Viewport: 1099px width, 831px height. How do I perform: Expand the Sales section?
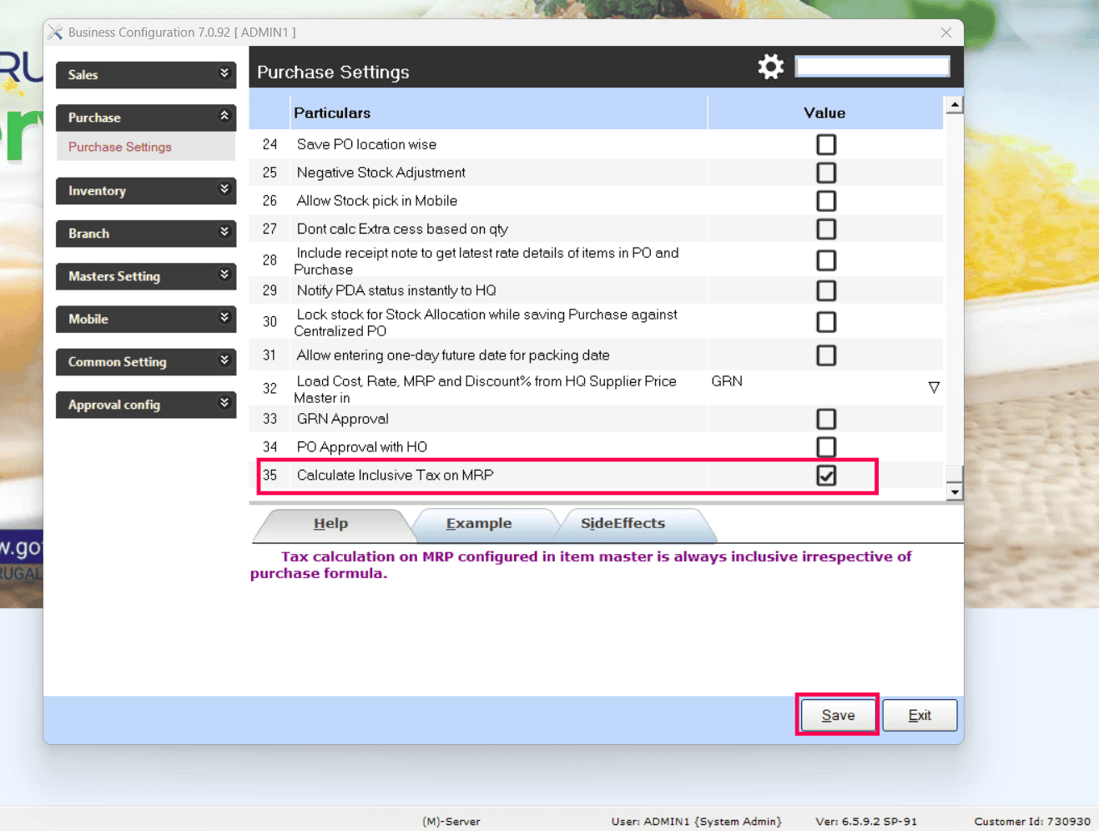146,75
